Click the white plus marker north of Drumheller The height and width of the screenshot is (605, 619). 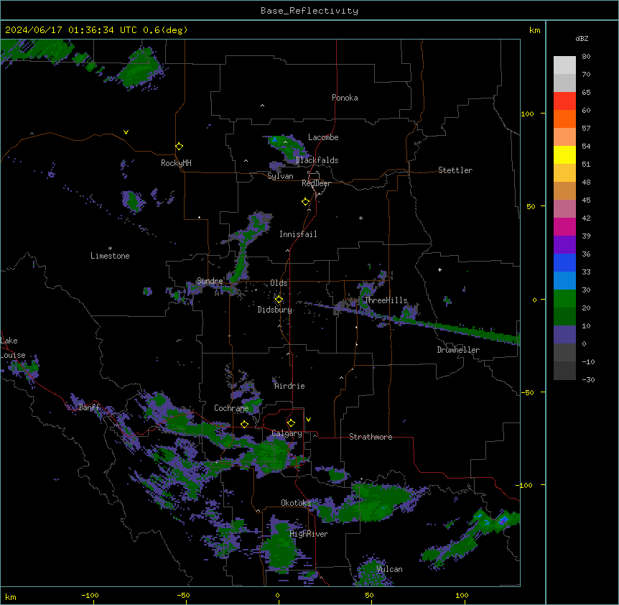click(x=439, y=269)
